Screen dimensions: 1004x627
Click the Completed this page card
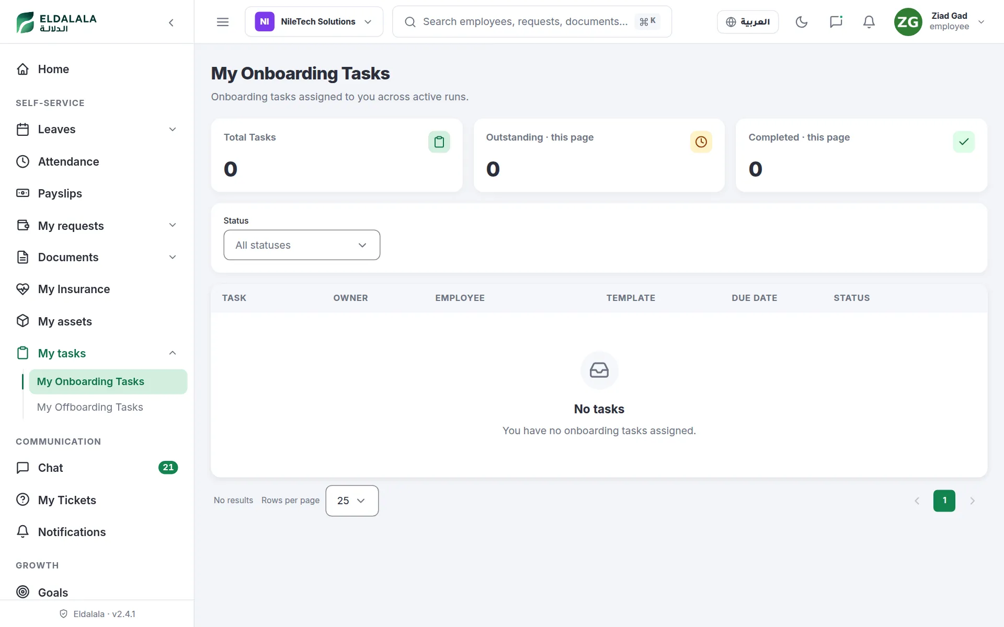point(861,155)
